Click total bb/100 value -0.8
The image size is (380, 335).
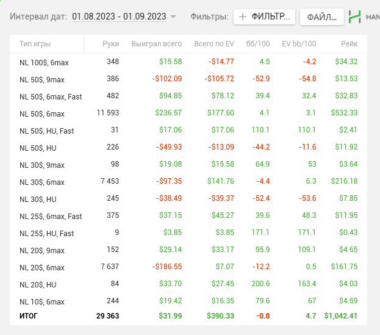263,316
